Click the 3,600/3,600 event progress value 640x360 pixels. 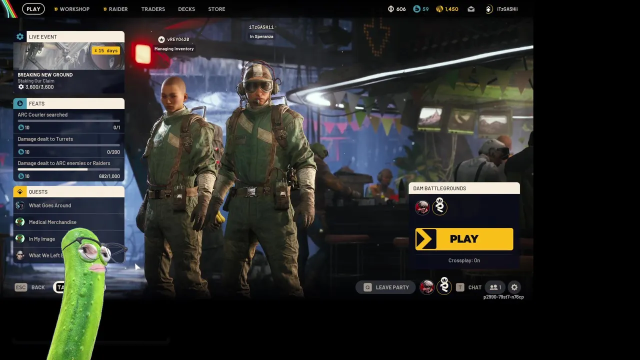pos(39,87)
